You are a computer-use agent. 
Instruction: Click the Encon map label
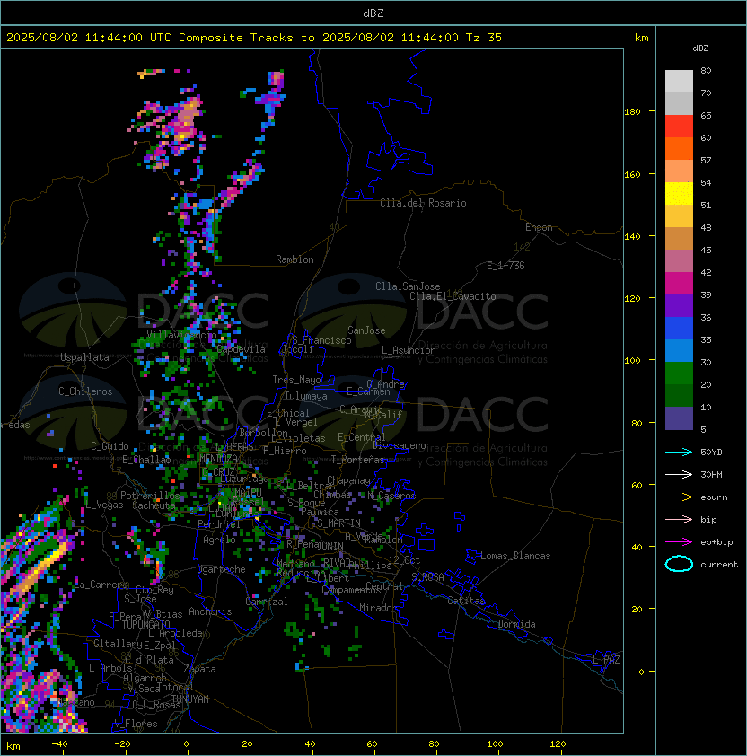(539, 227)
